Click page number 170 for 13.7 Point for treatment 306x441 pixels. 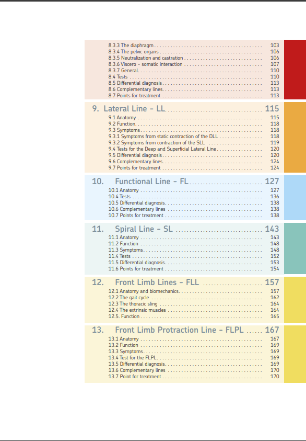275,376
